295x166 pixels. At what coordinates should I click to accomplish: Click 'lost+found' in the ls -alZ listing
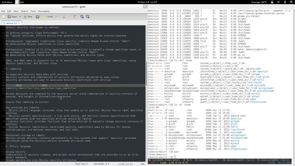point(254,83)
